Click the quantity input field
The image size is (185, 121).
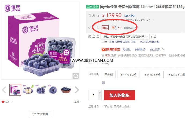(x=93, y=95)
